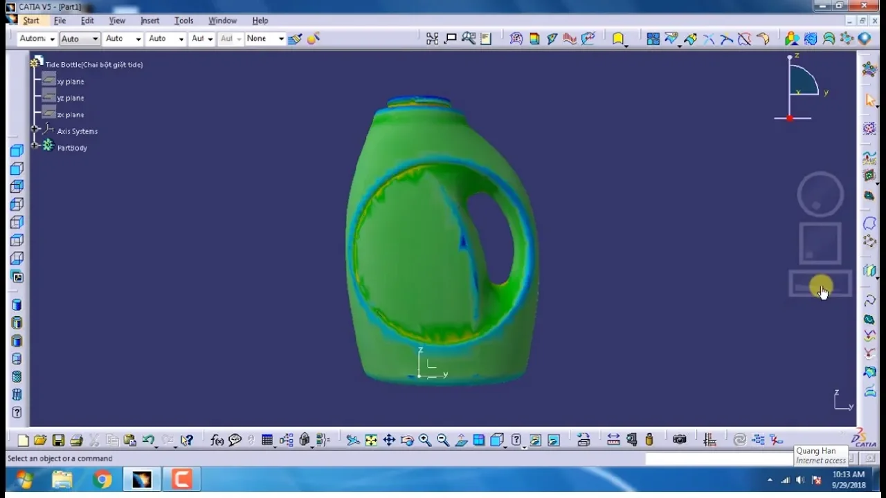Screen dimensions: 886x498
Task: Click the ghosted circle manipulator at right
Action: [x=820, y=194]
